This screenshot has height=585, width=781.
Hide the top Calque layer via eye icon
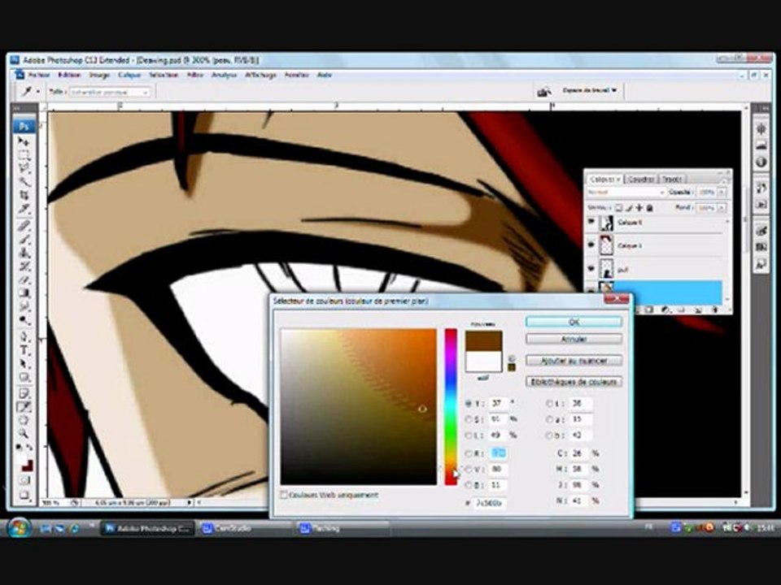click(x=591, y=223)
